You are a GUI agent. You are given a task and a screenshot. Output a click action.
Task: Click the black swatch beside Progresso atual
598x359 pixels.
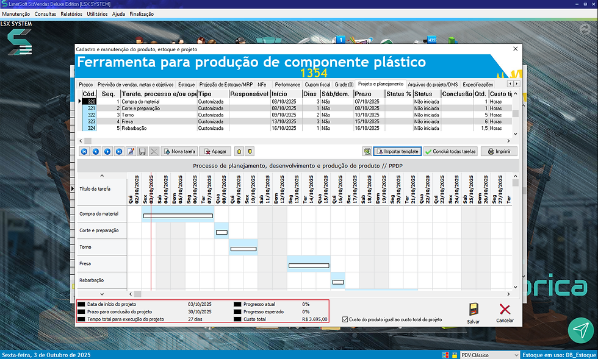pyautogui.click(x=237, y=304)
